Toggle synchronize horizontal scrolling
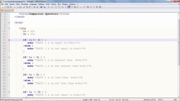 pos(58,7)
